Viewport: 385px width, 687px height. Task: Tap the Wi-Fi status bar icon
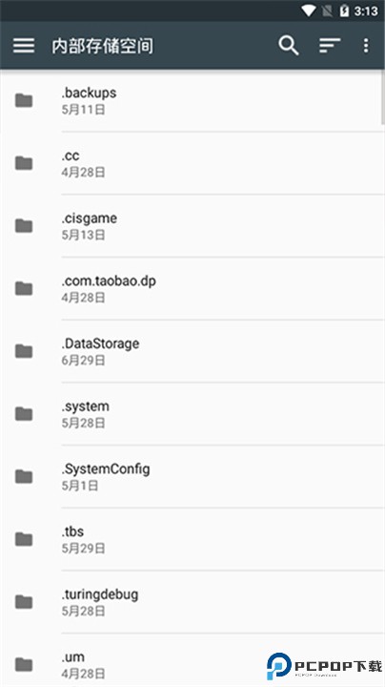pos(309,10)
